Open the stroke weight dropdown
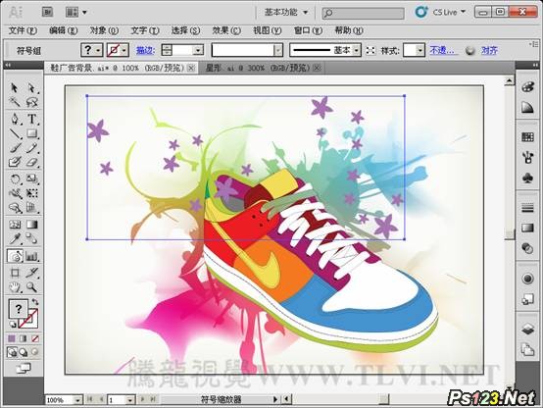The image size is (543, 408). tap(198, 51)
